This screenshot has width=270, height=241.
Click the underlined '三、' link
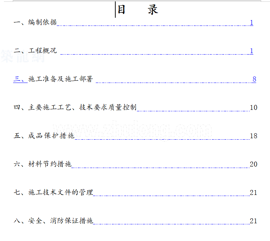pos(20,79)
